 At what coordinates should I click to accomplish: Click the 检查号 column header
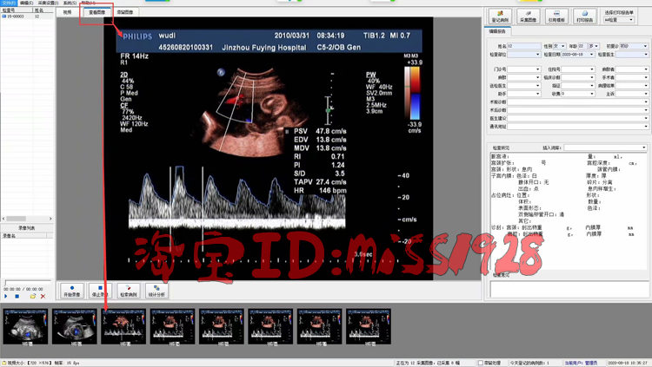(x=17, y=10)
